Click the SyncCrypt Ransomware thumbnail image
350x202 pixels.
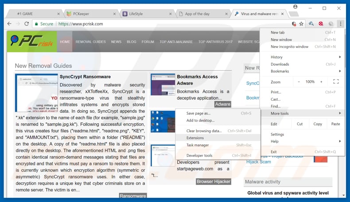[36, 93]
